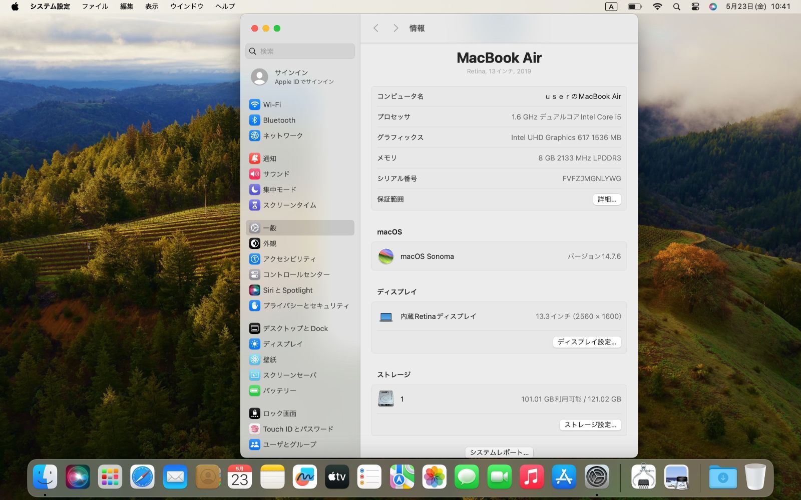Click ディスプレイ設定... button

point(587,342)
